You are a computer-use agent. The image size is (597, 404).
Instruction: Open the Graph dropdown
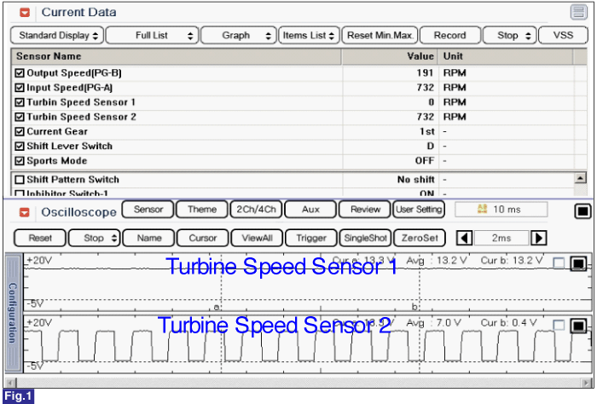[238, 36]
